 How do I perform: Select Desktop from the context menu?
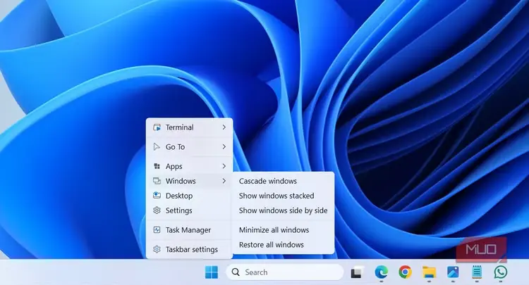[189, 196]
